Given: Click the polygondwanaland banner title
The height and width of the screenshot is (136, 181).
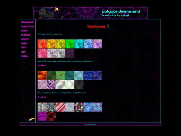Looking at the screenshot, I should (121, 11).
